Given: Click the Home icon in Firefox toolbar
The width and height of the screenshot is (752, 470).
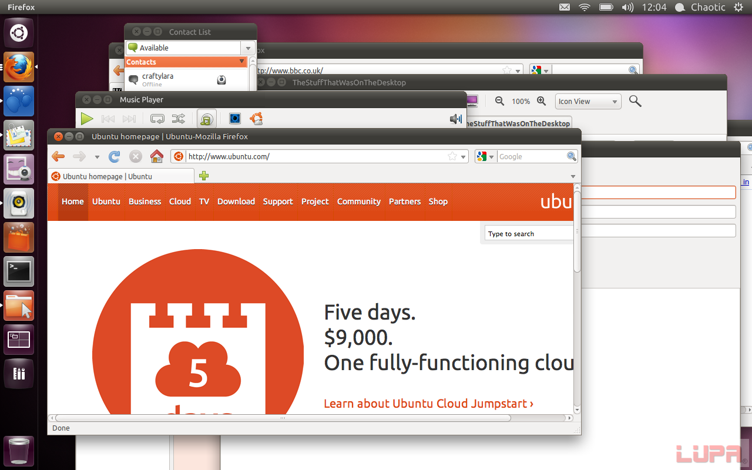Looking at the screenshot, I should coord(157,156).
